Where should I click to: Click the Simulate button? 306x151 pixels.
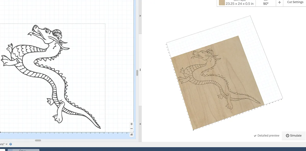pos(294,136)
